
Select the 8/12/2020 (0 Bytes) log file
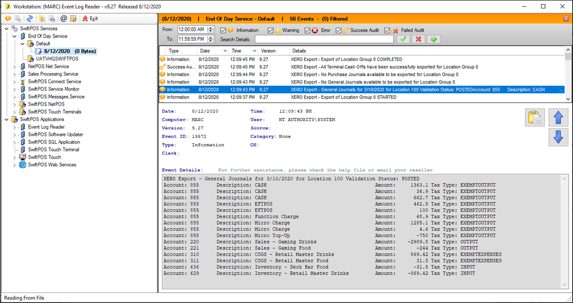tap(70, 51)
